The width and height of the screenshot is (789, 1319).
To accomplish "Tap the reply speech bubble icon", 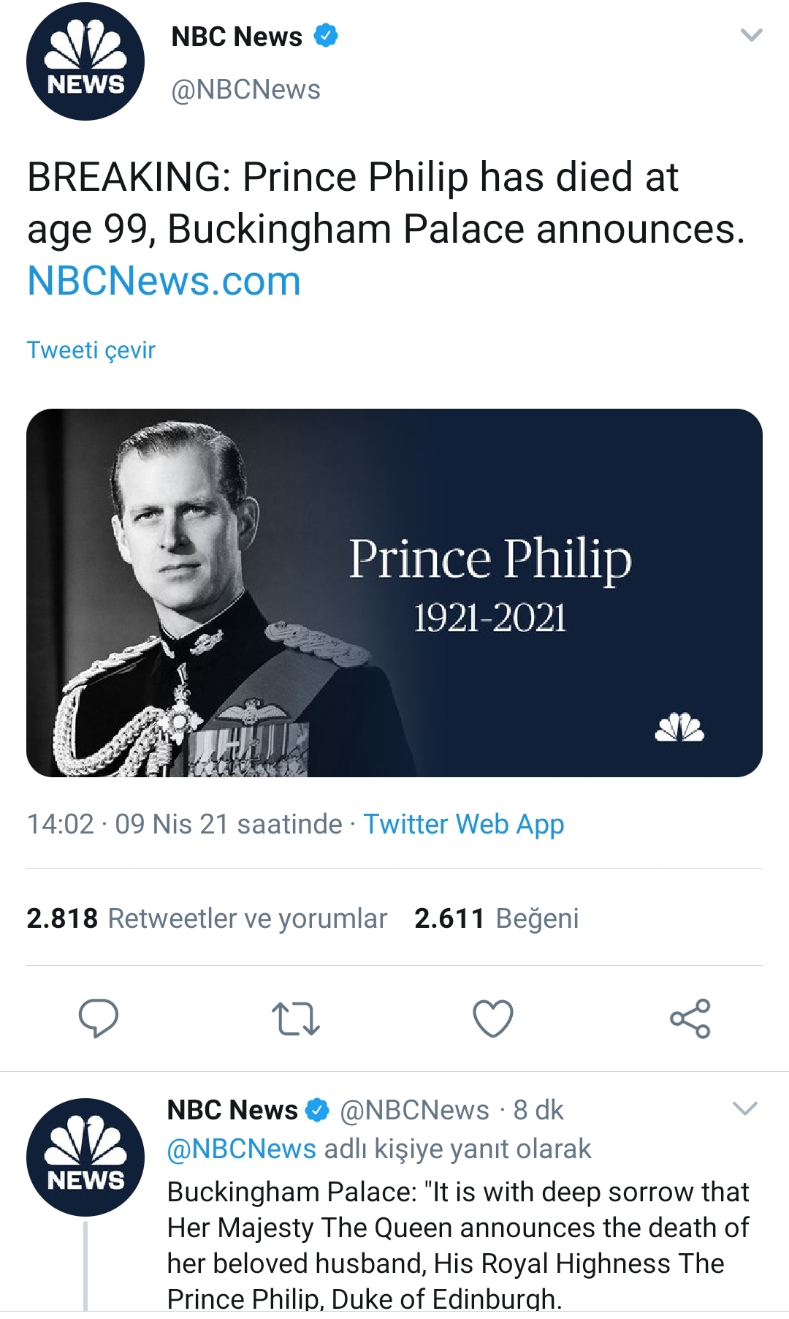I will (x=98, y=1018).
